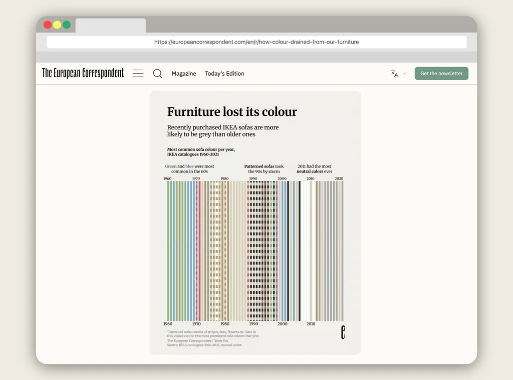513x380 pixels.
Task: Click 'The European Correspondent | Toon Vos' credit
Action: (x=197, y=341)
